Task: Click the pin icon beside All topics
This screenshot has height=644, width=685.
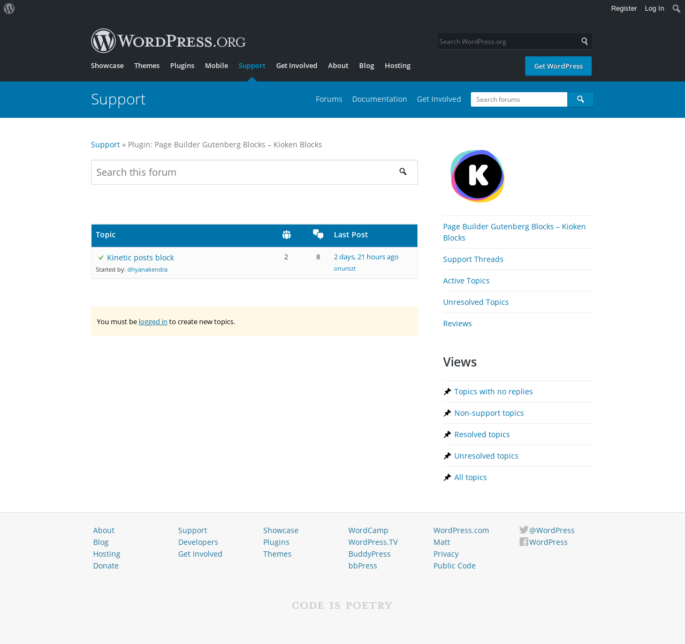Action: click(447, 477)
